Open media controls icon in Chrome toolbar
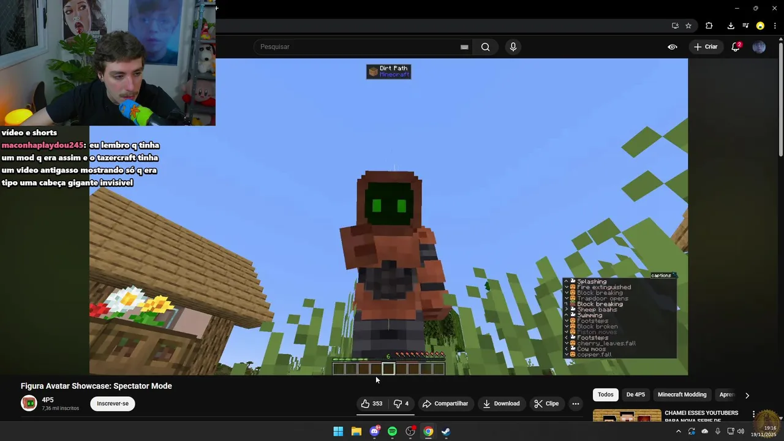 [745, 26]
